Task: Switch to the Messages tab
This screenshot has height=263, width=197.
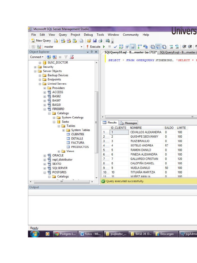Action: [129, 123]
